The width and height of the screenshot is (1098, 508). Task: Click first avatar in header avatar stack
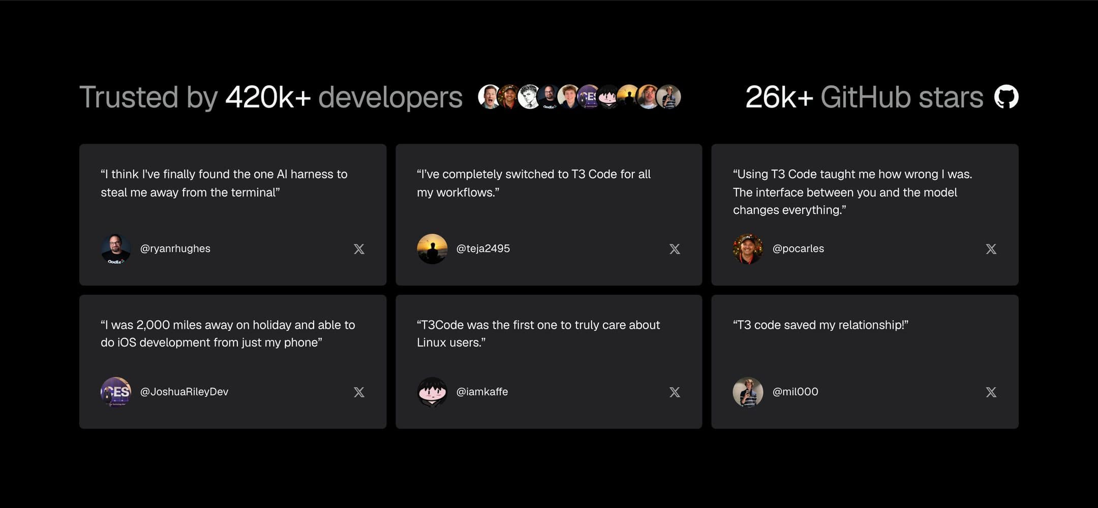click(x=489, y=97)
